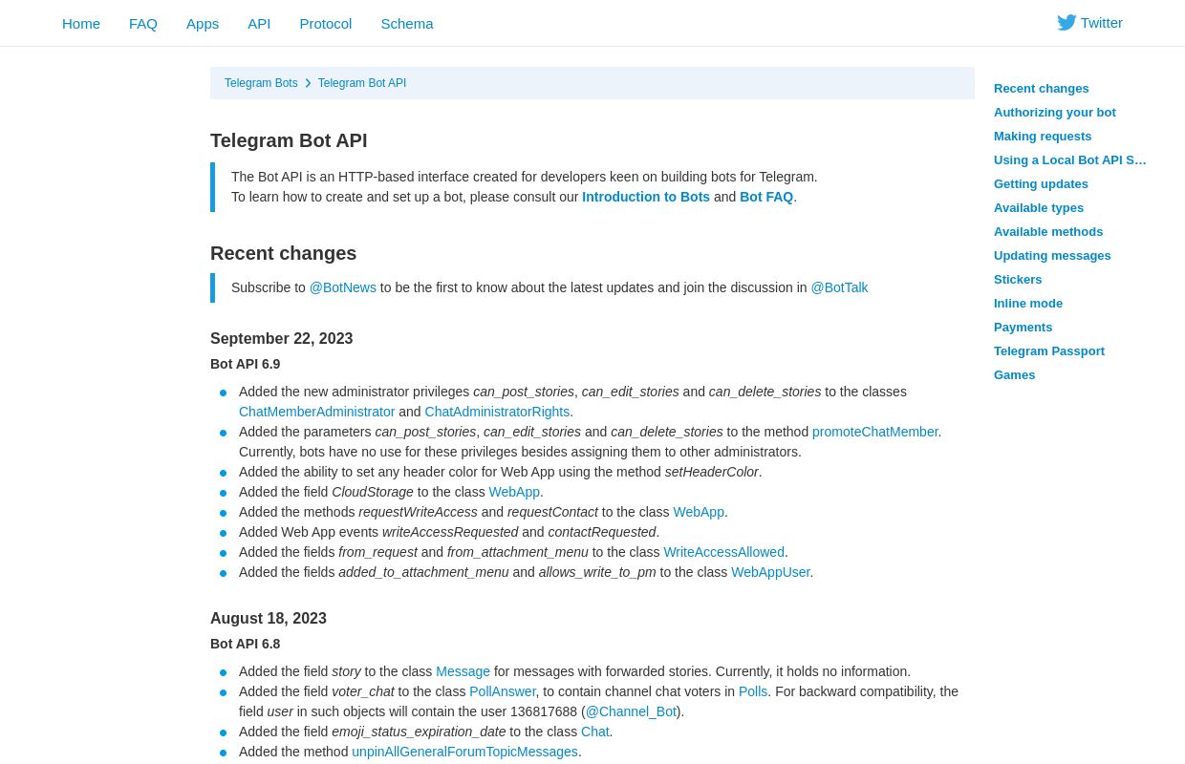Jump to Available methods section
Image resolution: width=1185 pixels, height=764 pixels.
1048,231
